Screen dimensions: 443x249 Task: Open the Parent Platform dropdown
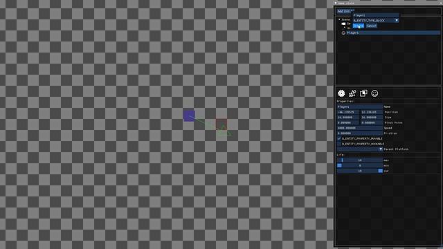tap(360, 149)
